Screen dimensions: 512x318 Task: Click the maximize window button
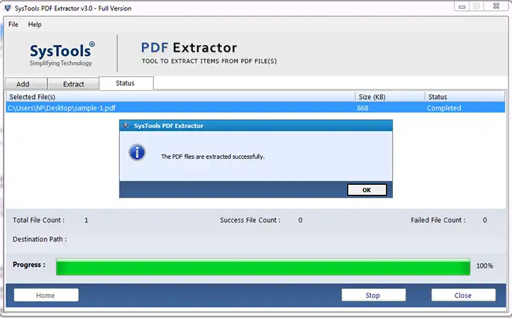(x=477, y=6)
